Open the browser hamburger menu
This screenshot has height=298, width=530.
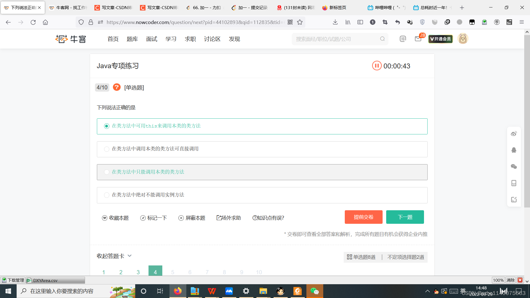pyautogui.click(x=522, y=22)
